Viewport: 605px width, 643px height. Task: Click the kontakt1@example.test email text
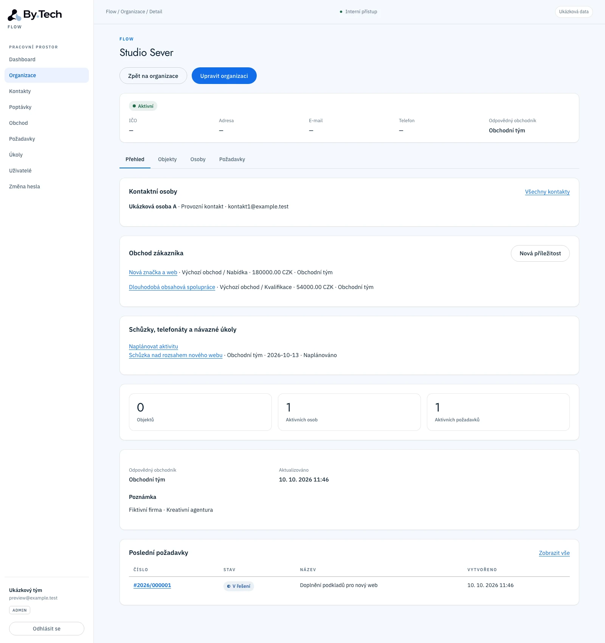pyautogui.click(x=258, y=207)
